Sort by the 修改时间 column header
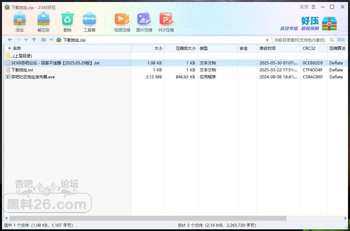 [x=279, y=48]
